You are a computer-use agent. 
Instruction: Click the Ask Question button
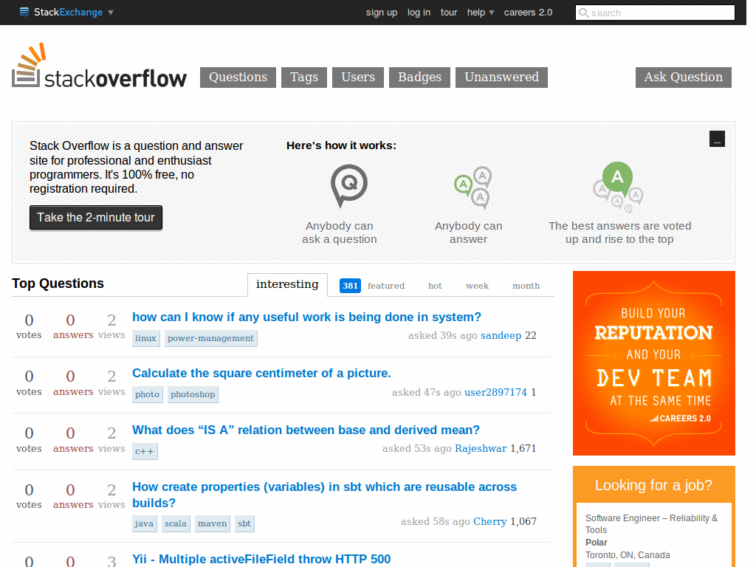pos(683,77)
